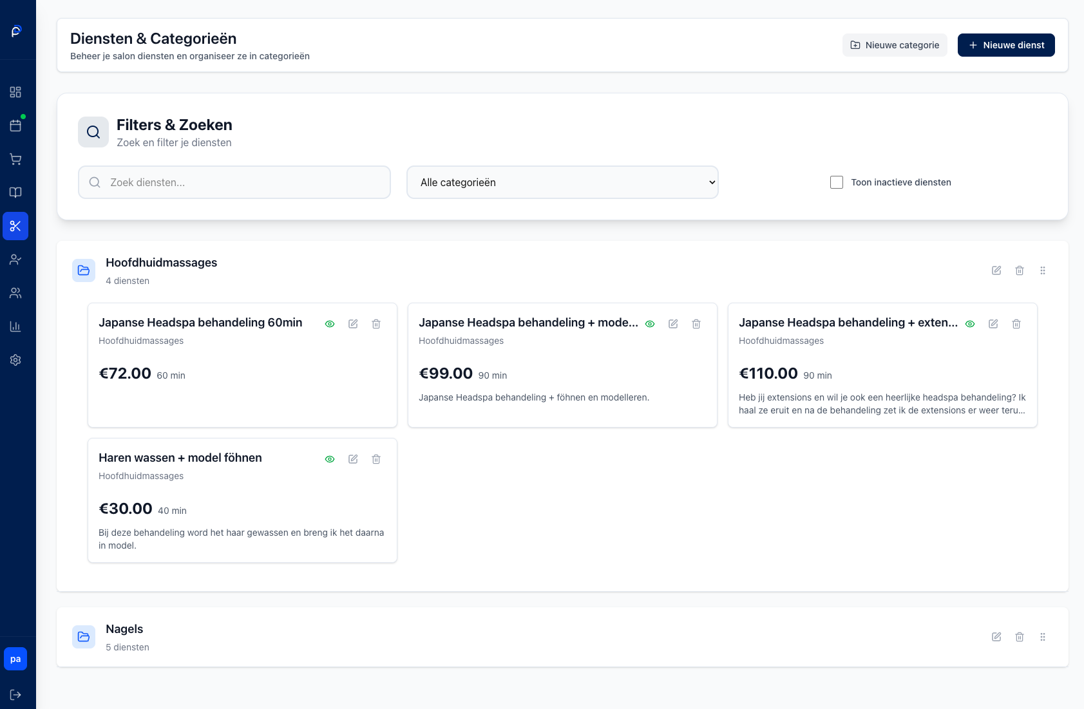
Task: Open the bar chart statistics icon
Action: 15,326
